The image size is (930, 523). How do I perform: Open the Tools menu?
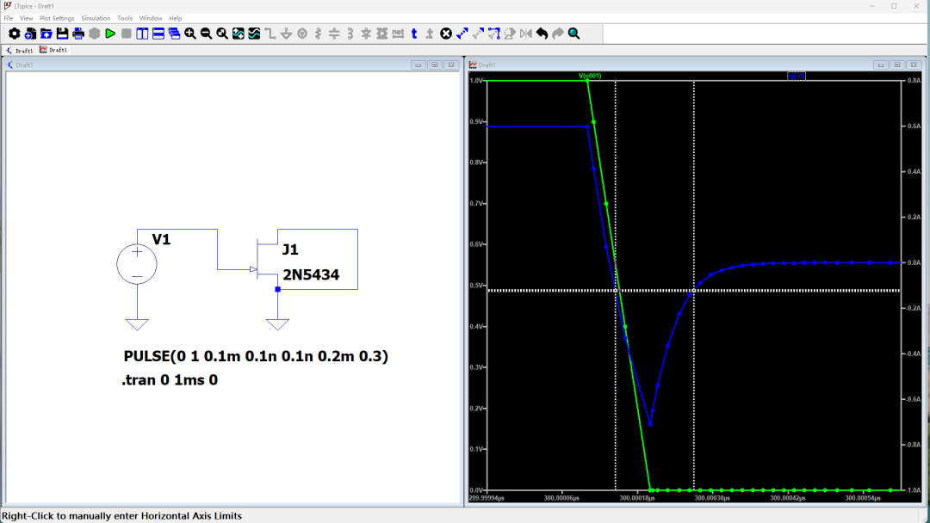pyautogui.click(x=125, y=18)
